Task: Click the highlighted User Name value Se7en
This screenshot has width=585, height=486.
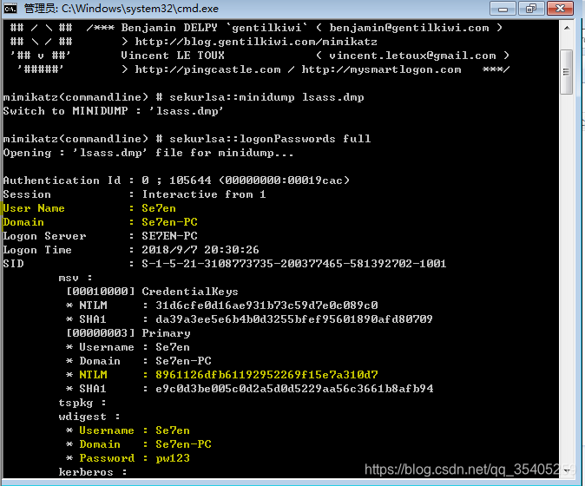Action: pyautogui.click(x=159, y=208)
